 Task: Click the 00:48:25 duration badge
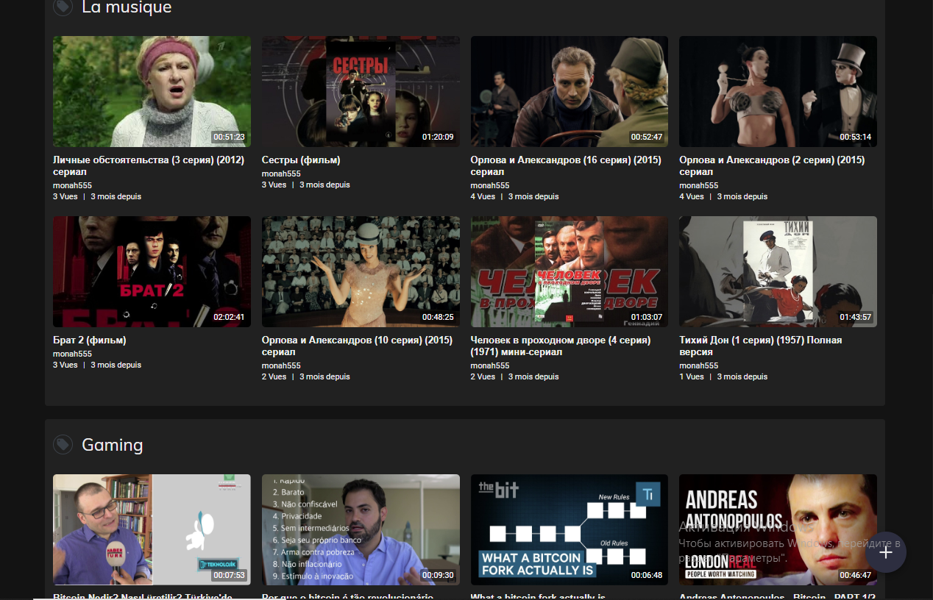[x=438, y=317]
